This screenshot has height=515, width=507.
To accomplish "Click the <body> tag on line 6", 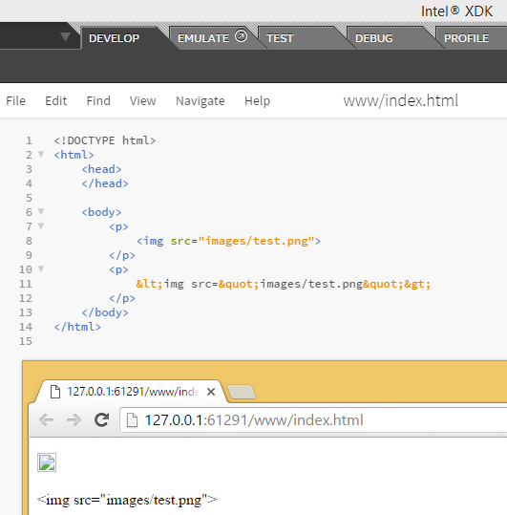I will 101,212.
